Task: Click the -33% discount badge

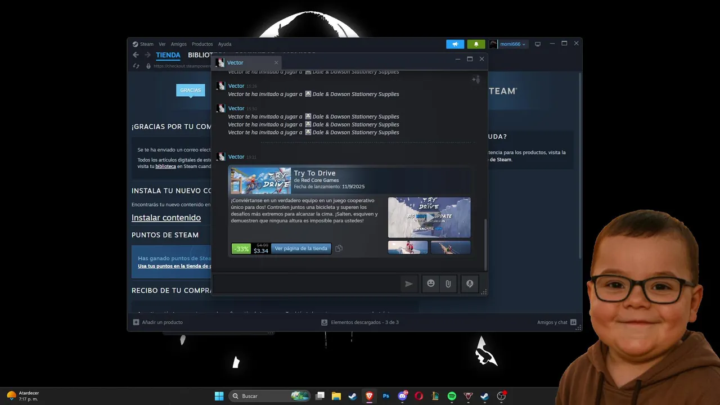Action: [241, 249]
